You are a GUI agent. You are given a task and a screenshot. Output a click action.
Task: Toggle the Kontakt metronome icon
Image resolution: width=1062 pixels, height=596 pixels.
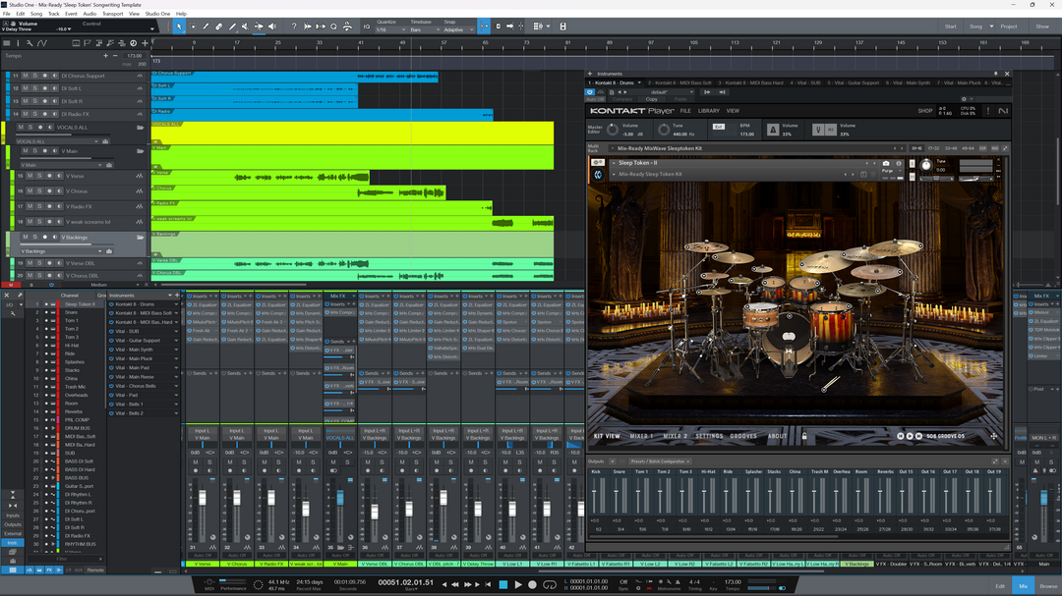point(773,130)
